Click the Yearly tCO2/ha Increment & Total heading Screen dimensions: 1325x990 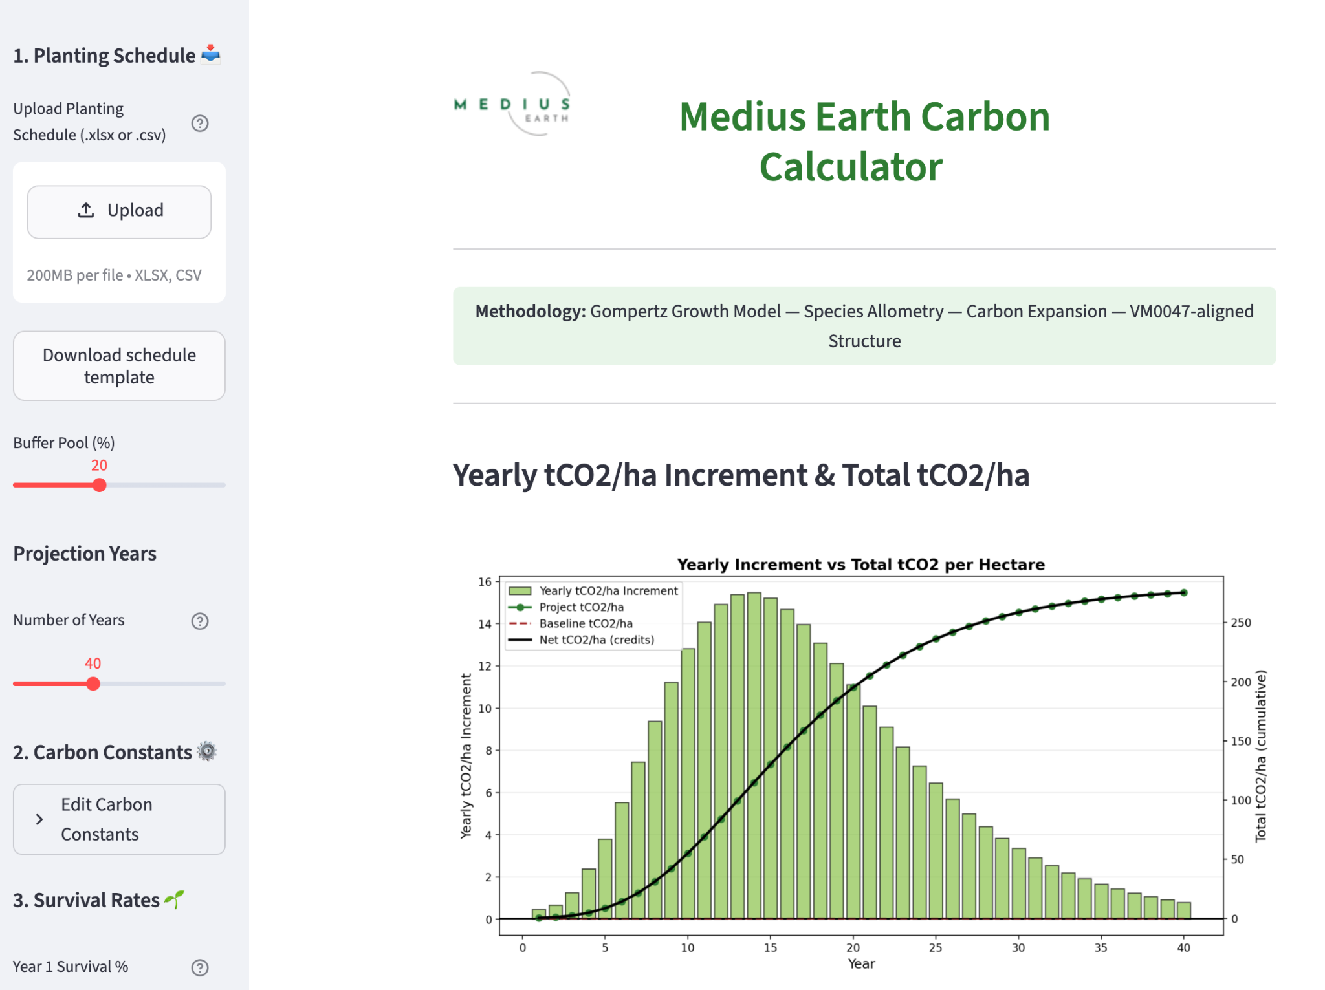(x=741, y=475)
